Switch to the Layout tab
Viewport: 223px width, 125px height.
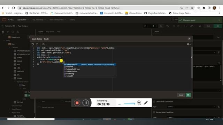(41, 32)
